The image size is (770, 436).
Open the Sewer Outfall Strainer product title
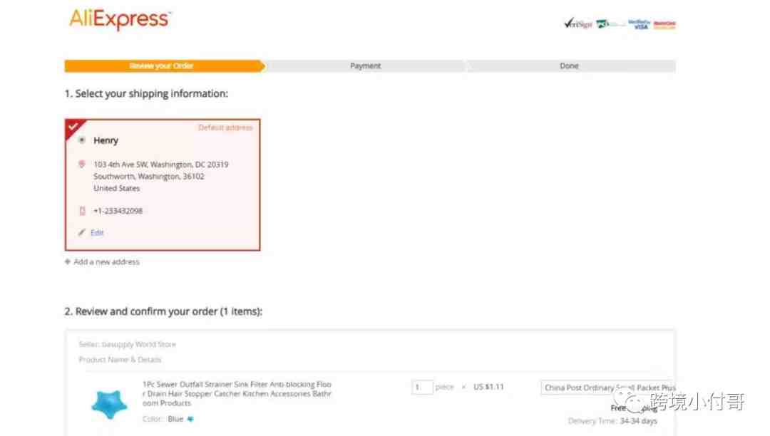(x=237, y=393)
